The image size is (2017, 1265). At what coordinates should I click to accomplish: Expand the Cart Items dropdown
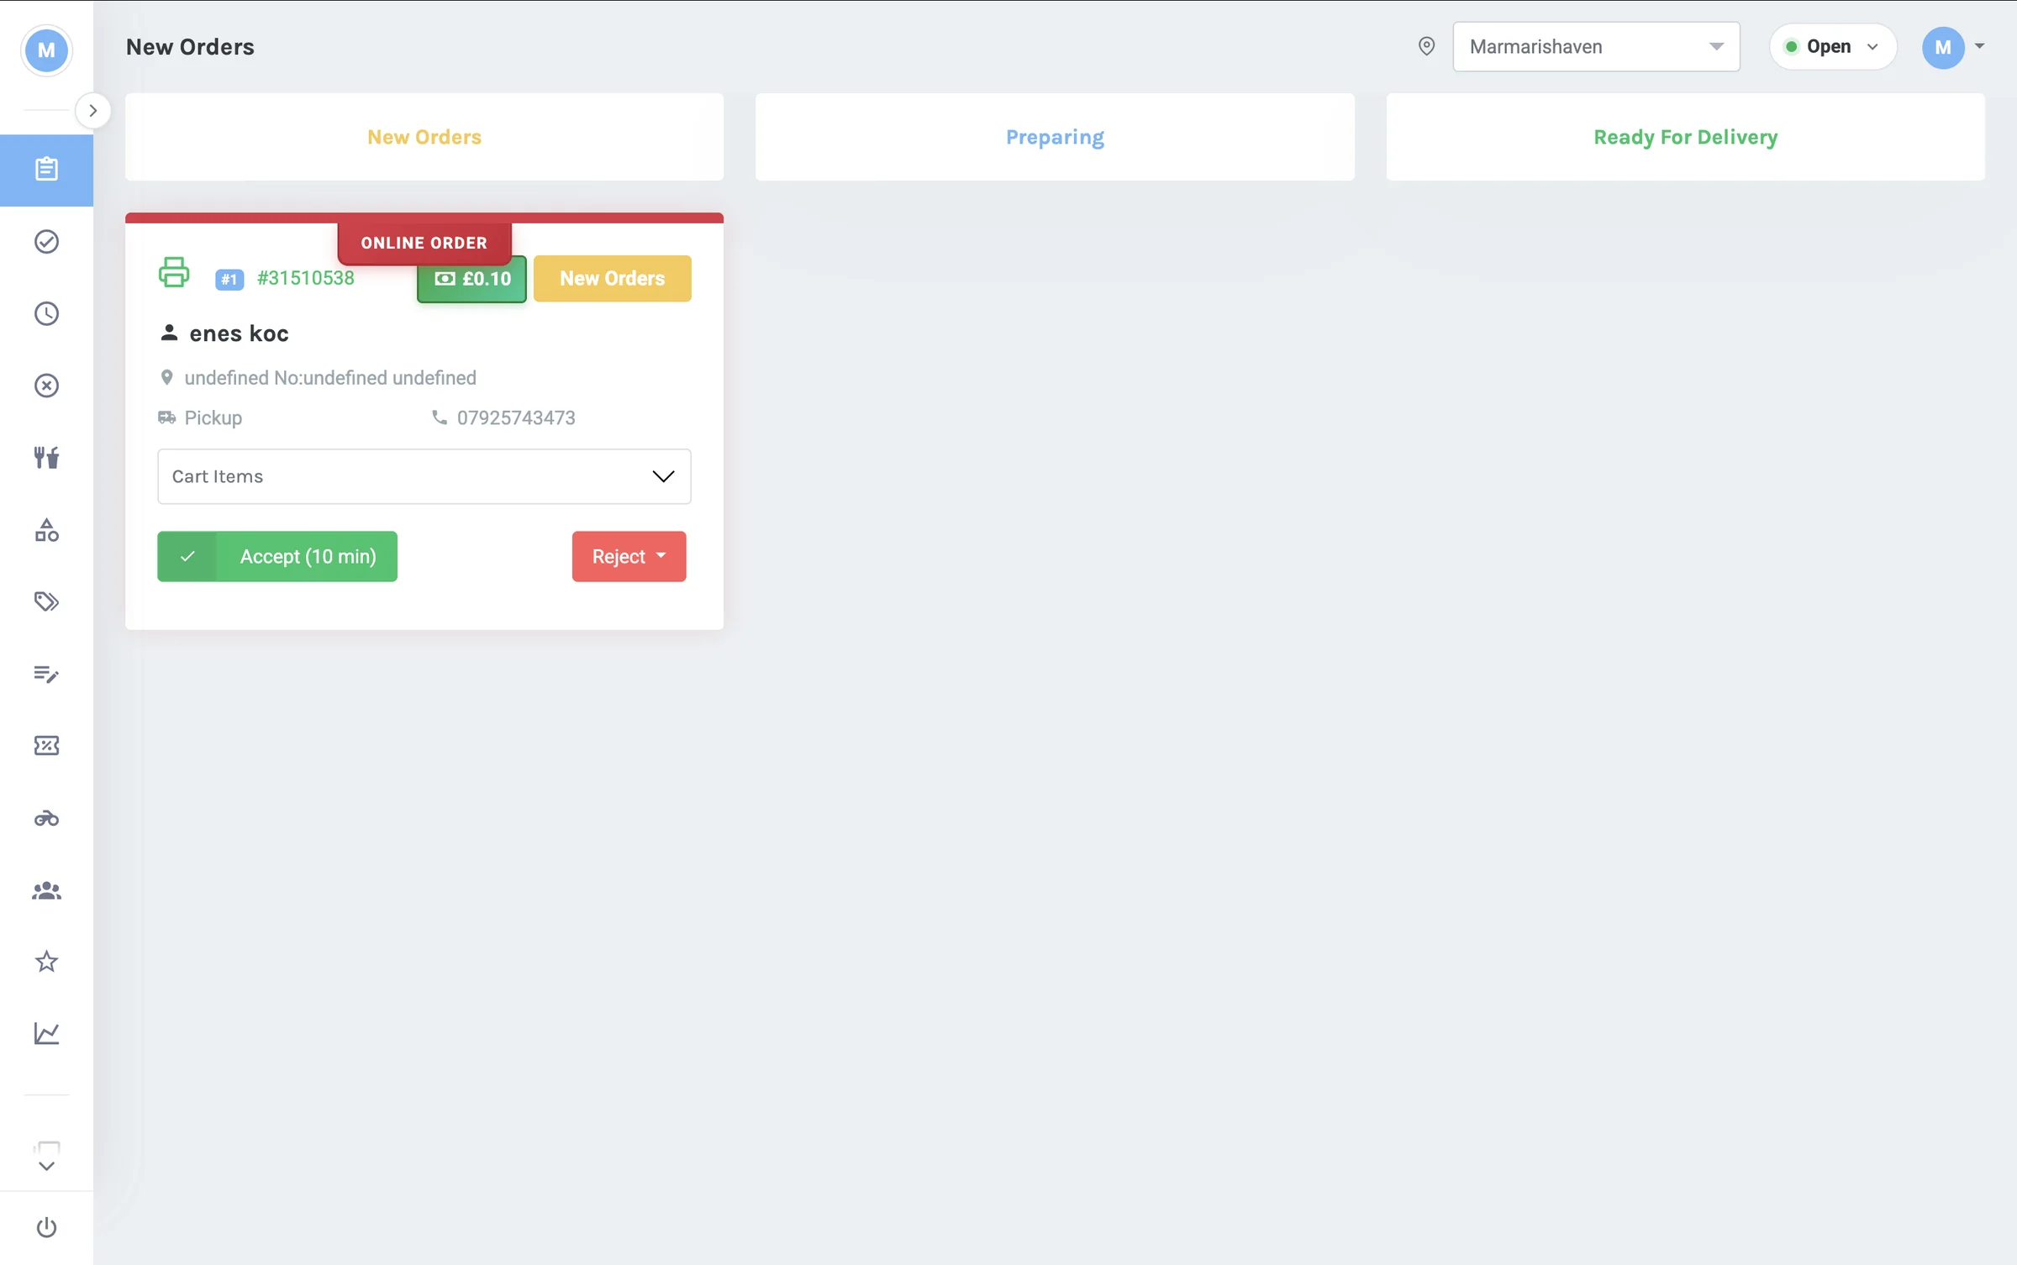pyautogui.click(x=424, y=476)
